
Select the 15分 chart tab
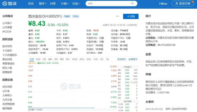[x=95, y=59]
